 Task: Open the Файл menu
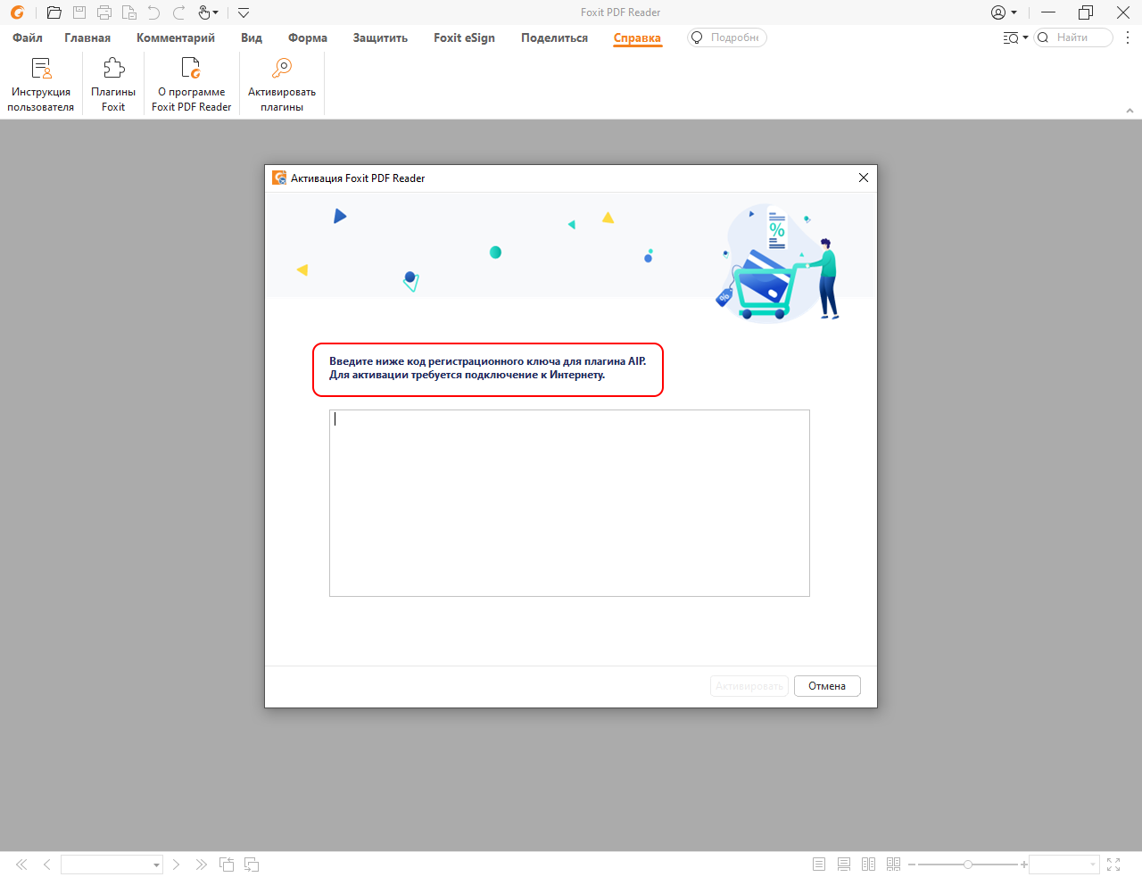pyautogui.click(x=28, y=37)
